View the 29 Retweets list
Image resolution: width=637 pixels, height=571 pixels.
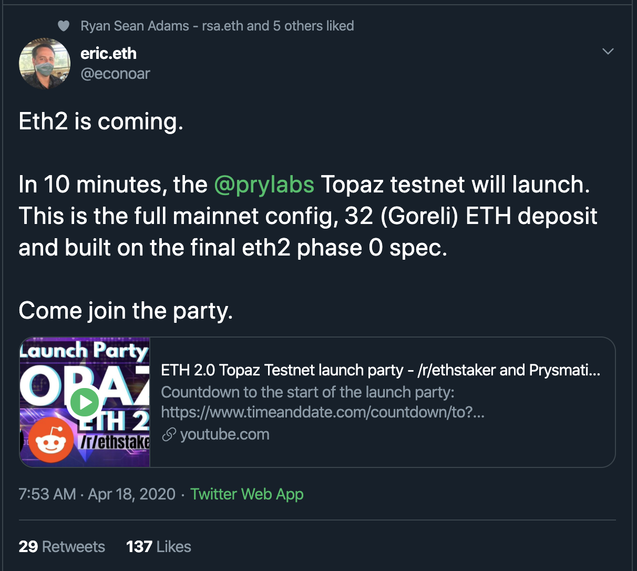point(62,547)
